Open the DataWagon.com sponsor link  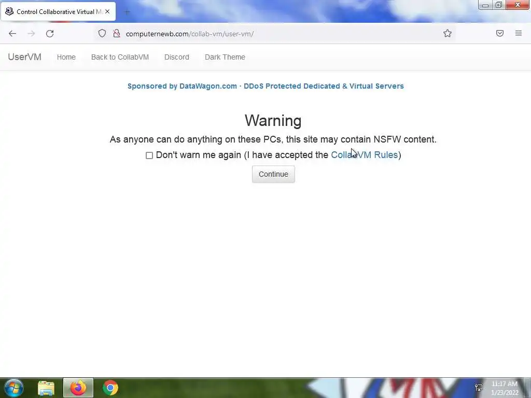tap(265, 86)
